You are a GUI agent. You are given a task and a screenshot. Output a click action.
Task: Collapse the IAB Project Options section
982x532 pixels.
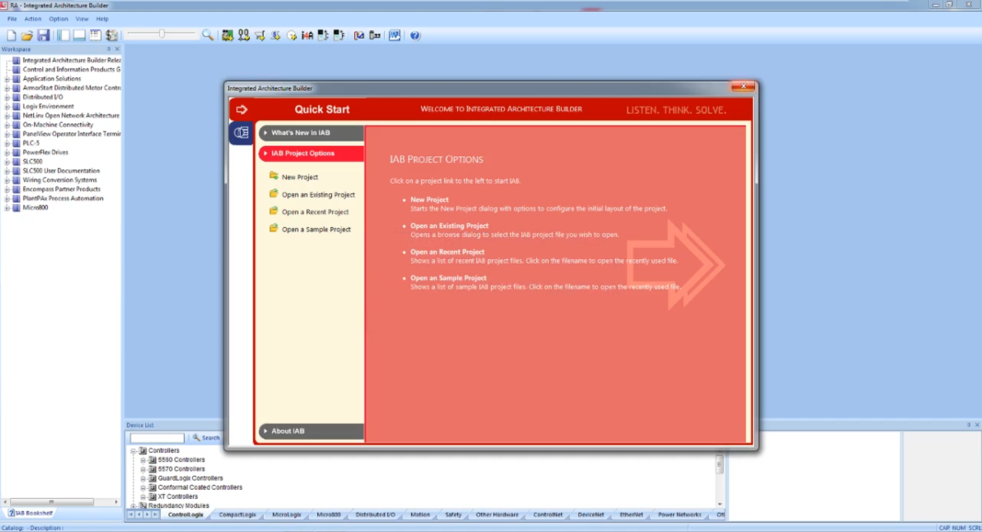coord(312,153)
